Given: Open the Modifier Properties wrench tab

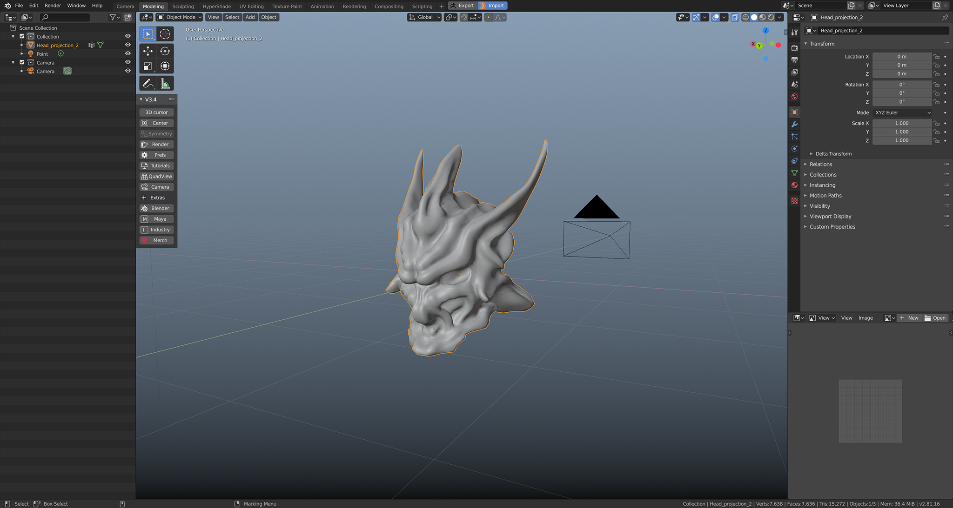Looking at the screenshot, I should (795, 124).
